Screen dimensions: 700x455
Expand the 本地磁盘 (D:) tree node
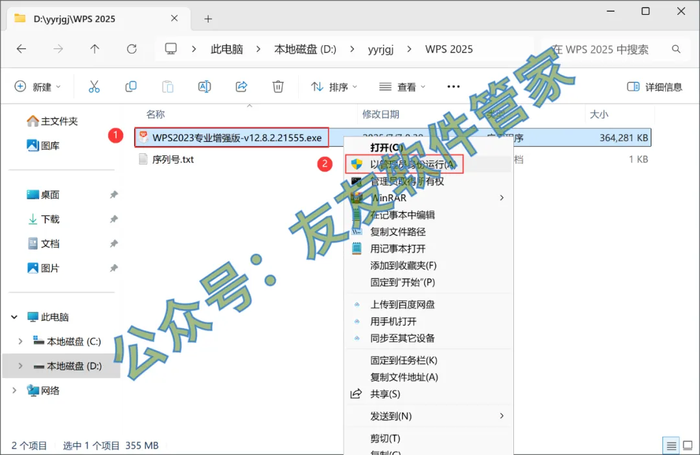point(20,366)
